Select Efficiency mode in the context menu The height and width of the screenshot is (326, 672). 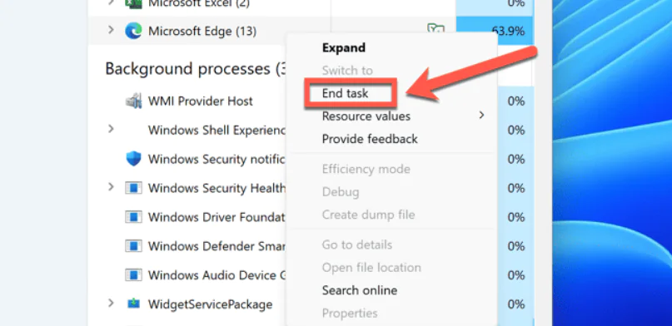pos(366,169)
